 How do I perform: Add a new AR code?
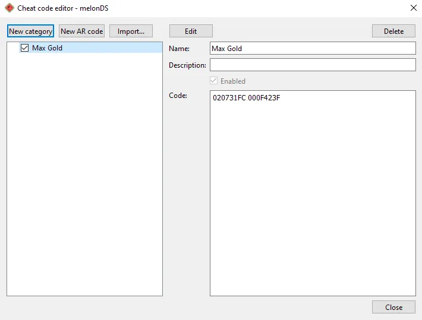coord(82,31)
